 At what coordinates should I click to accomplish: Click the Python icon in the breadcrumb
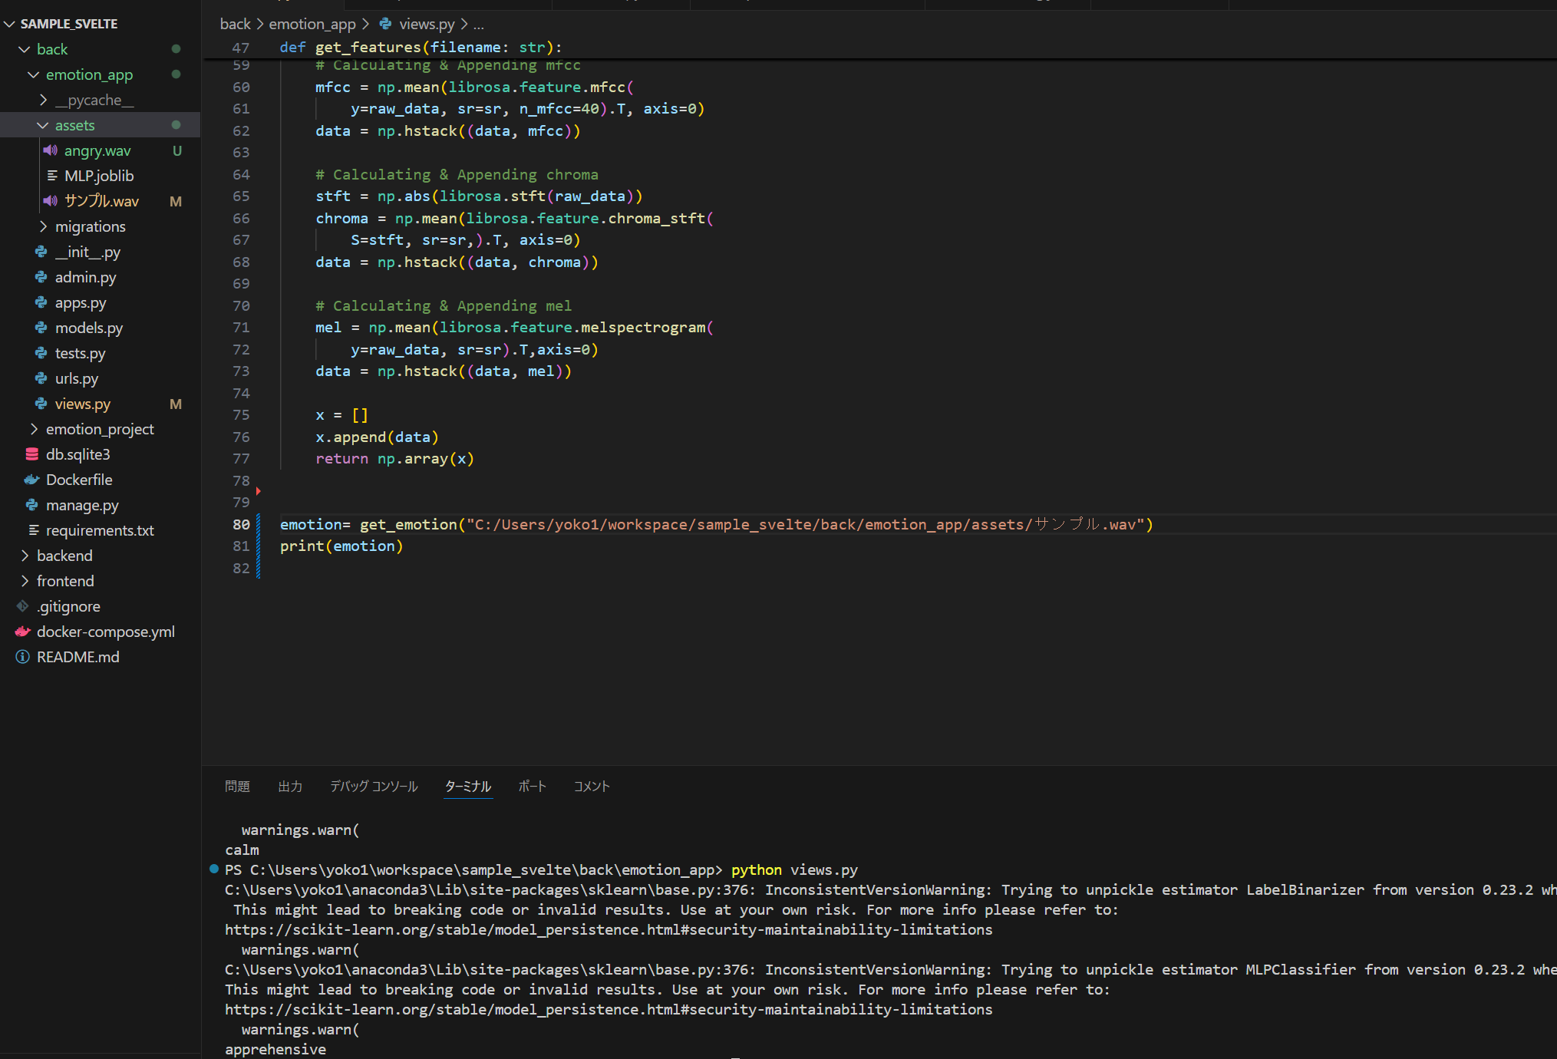385,24
